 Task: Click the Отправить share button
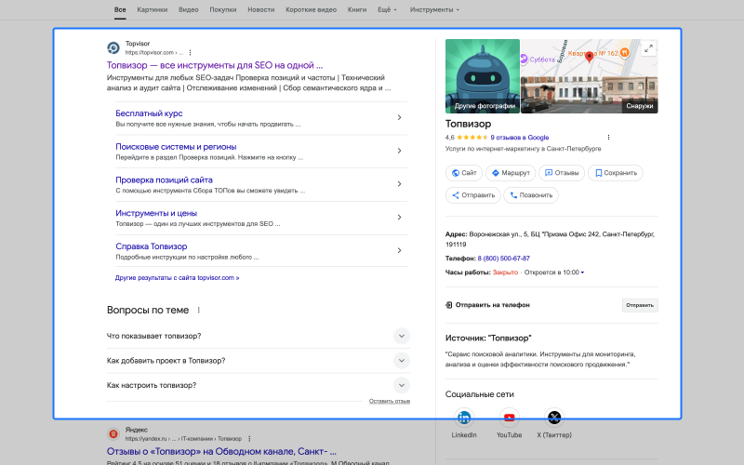pos(473,195)
